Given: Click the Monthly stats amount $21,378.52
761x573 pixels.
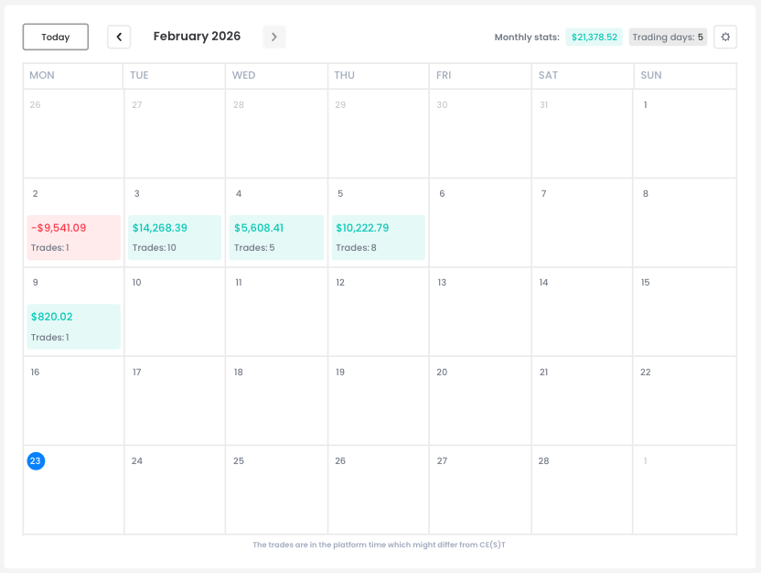Looking at the screenshot, I should tap(594, 38).
